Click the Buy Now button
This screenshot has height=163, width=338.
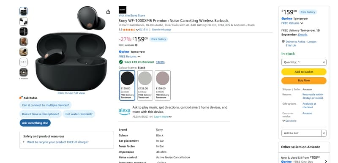304,81
